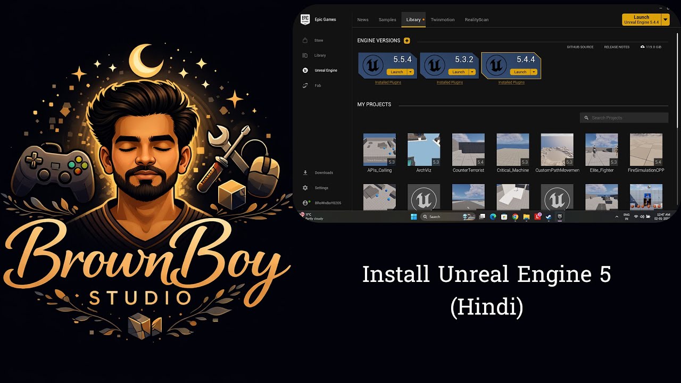Click the 119.0 GiB cloud storage icon
This screenshot has height=383, width=681.
click(x=642, y=47)
